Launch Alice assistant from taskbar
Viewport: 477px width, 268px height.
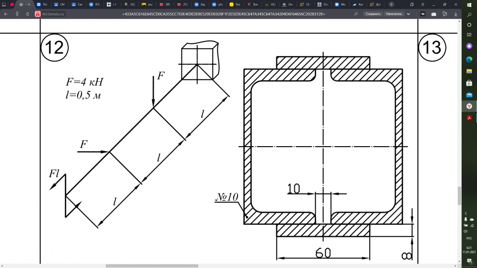coord(469,46)
